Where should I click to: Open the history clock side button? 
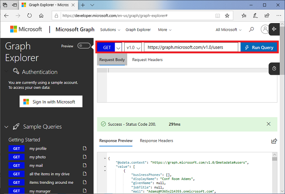pos(274,69)
